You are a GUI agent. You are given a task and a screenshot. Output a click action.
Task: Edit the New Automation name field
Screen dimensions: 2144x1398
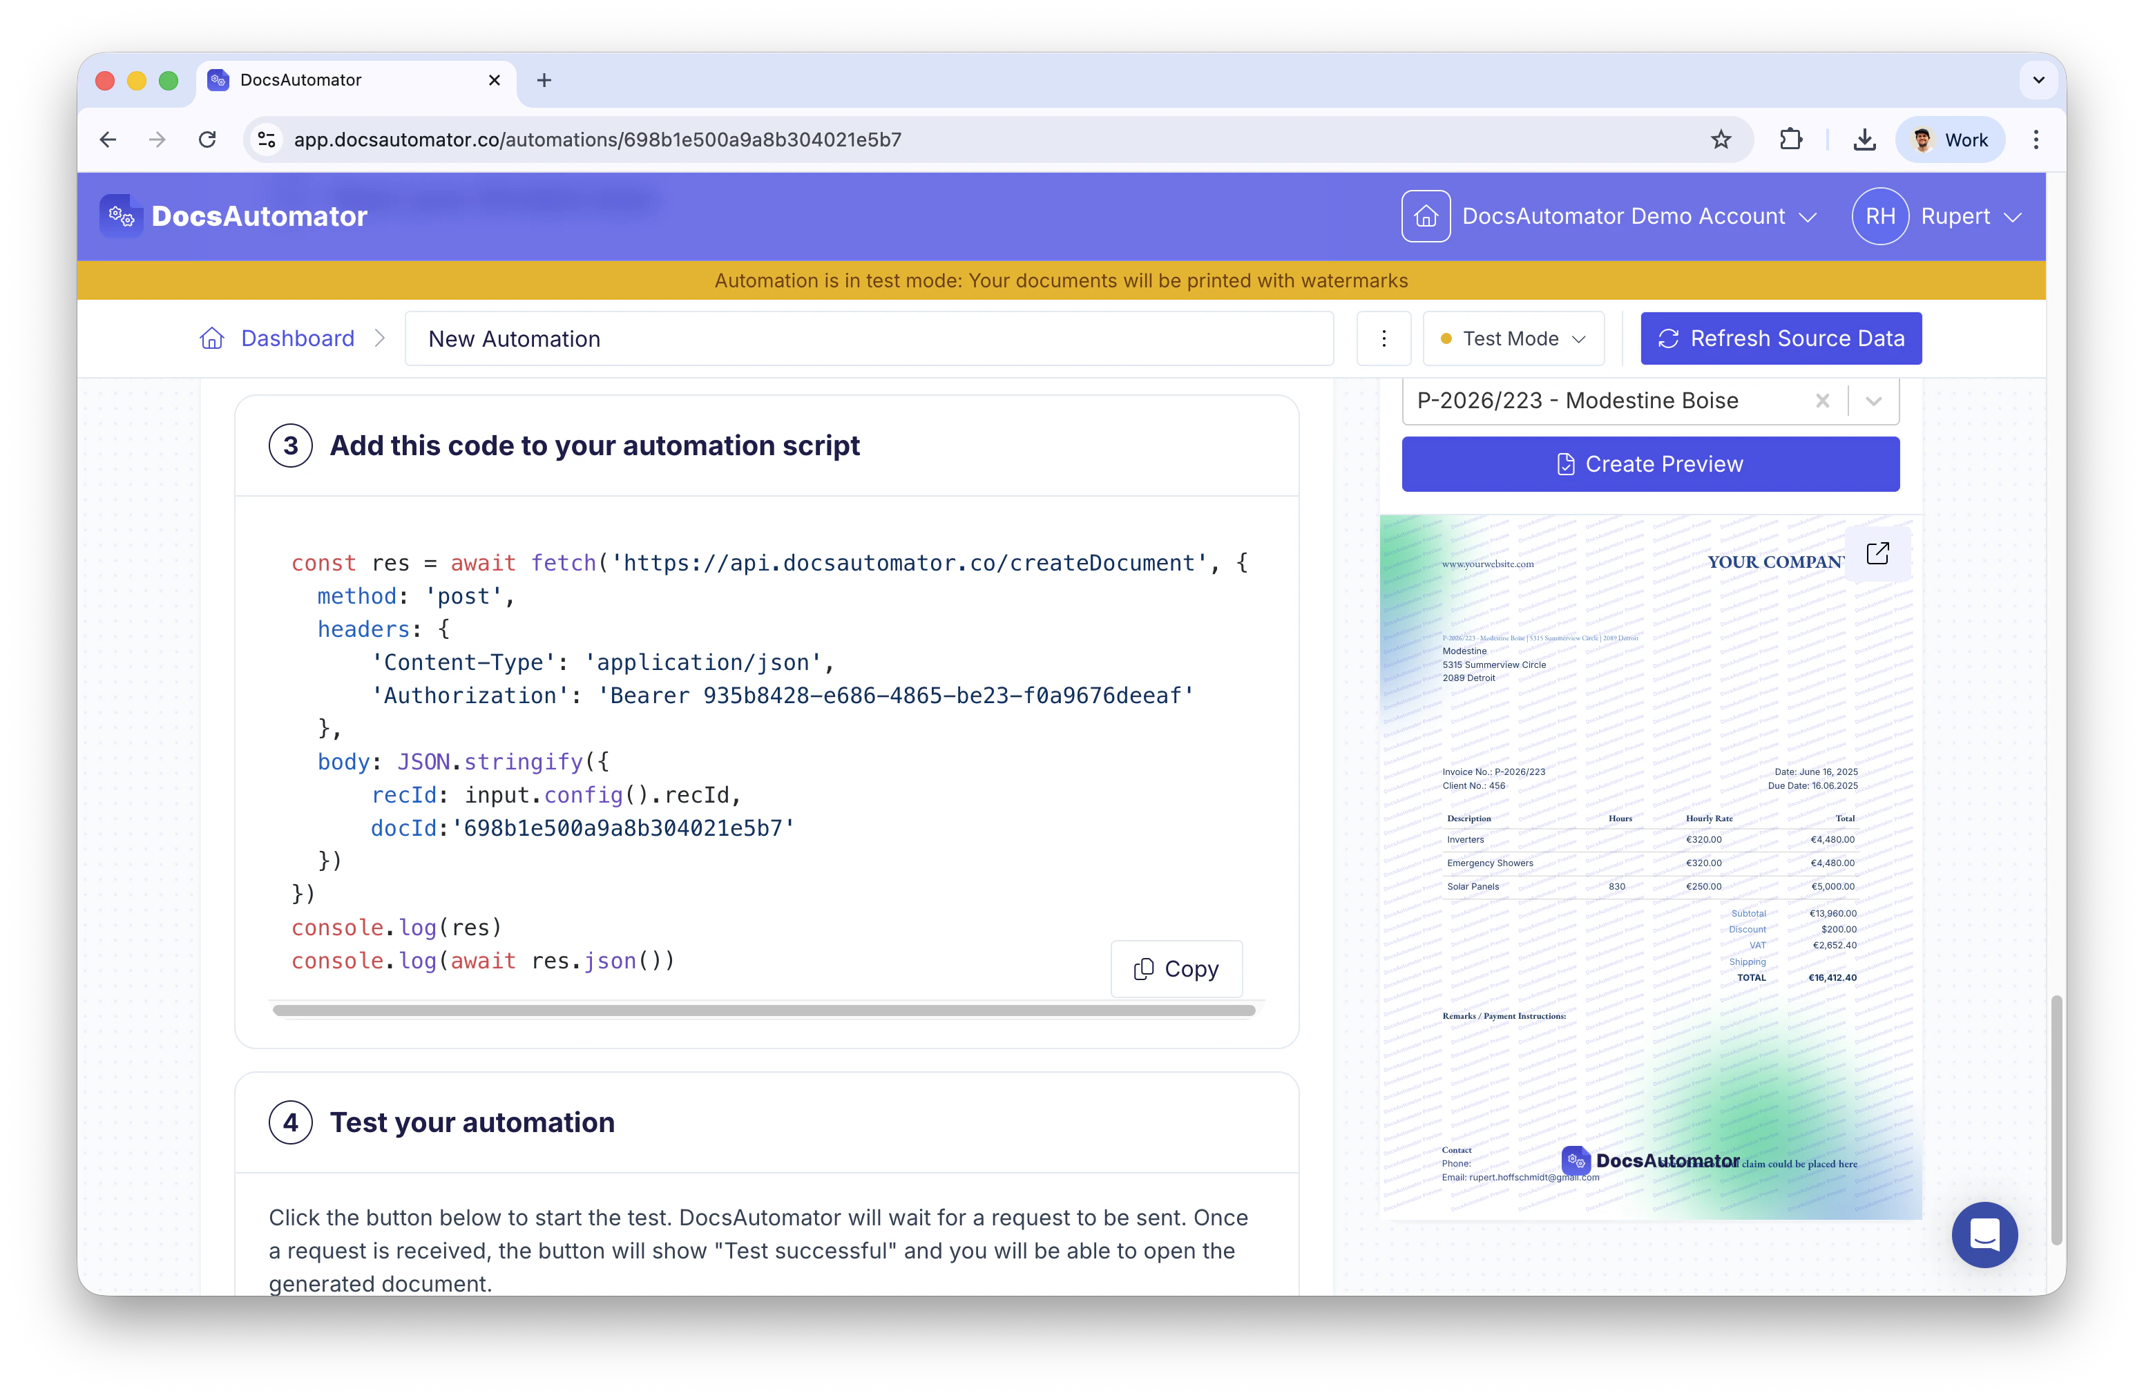pos(868,338)
